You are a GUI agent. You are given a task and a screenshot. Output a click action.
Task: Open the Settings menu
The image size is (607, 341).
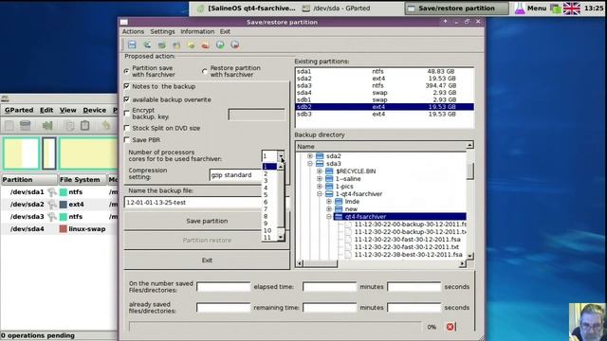(x=162, y=31)
